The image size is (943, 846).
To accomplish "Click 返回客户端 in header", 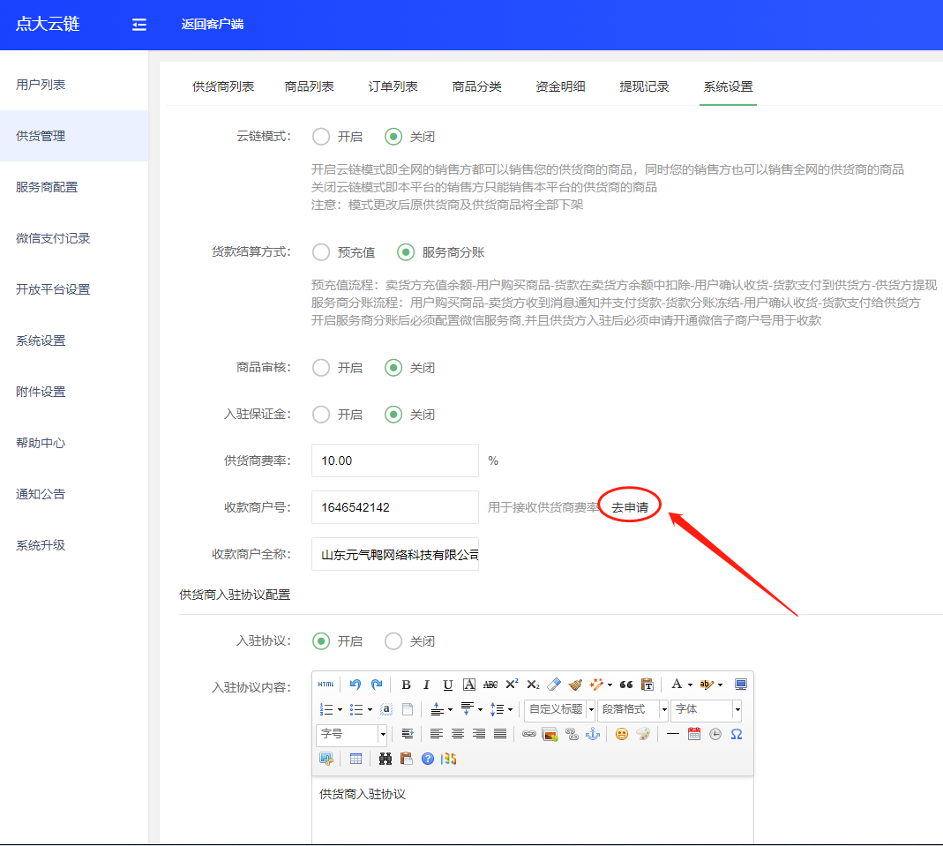I will click(x=213, y=24).
